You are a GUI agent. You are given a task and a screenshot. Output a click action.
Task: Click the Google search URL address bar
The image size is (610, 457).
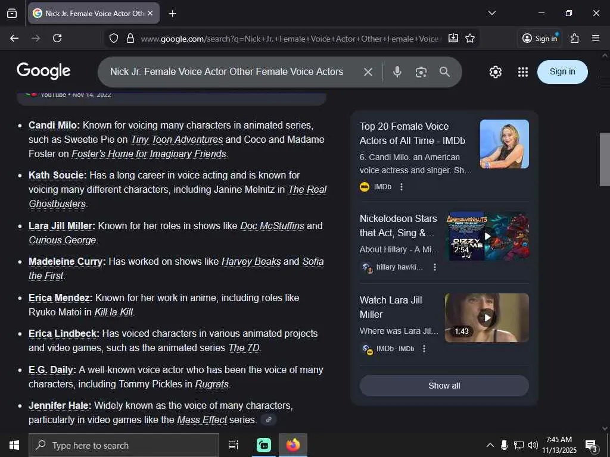pyautogui.click(x=291, y=39)
